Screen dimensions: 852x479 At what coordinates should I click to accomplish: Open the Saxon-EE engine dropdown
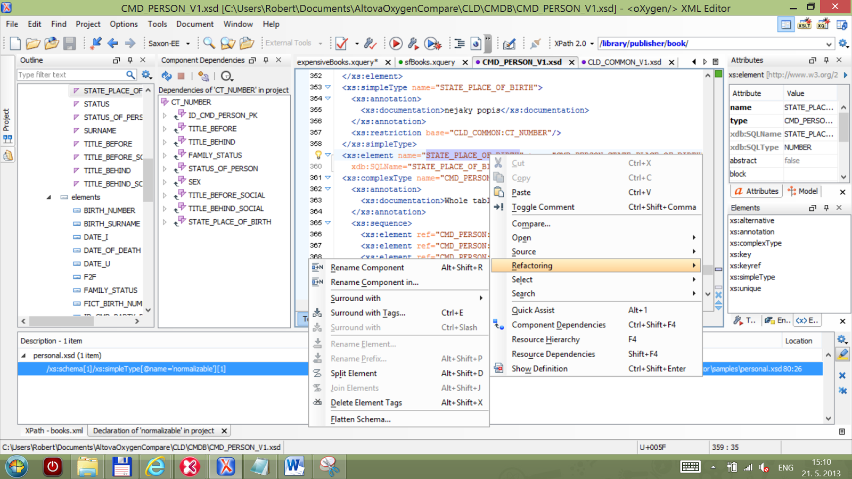(x=187, y=44)
